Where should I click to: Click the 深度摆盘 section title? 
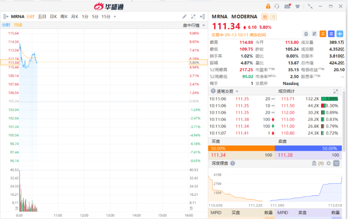pos(220,163)
